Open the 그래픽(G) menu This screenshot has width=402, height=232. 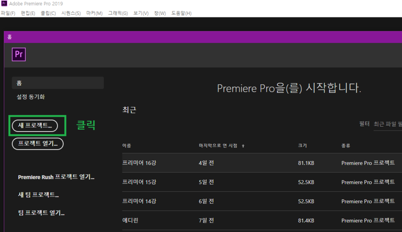pos(118,13)
